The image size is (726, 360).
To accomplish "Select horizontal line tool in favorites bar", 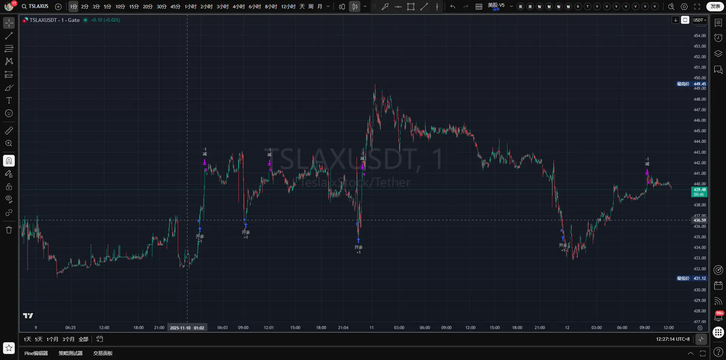I will pos(398,6).
